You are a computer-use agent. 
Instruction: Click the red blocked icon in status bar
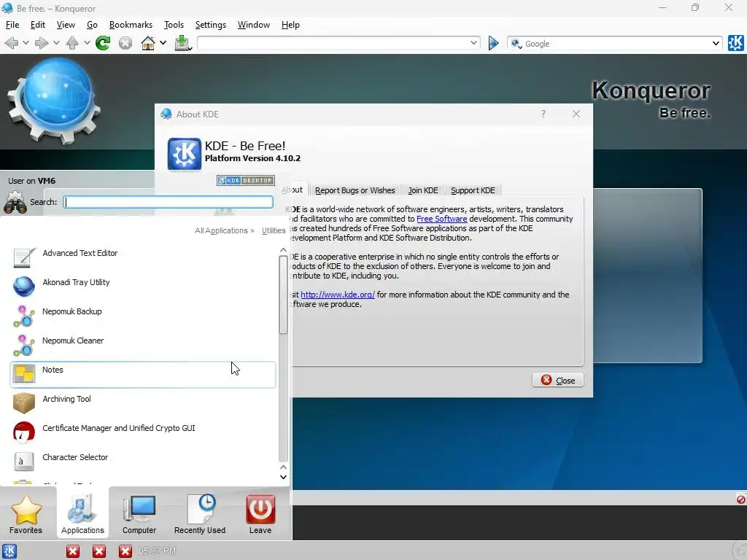point(740,499)
